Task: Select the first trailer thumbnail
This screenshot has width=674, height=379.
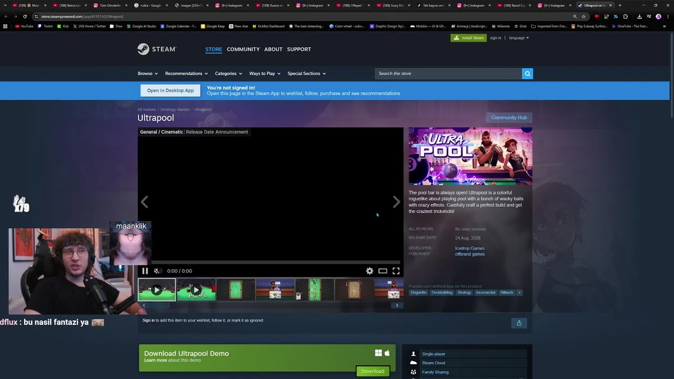Action: [156, 290]
